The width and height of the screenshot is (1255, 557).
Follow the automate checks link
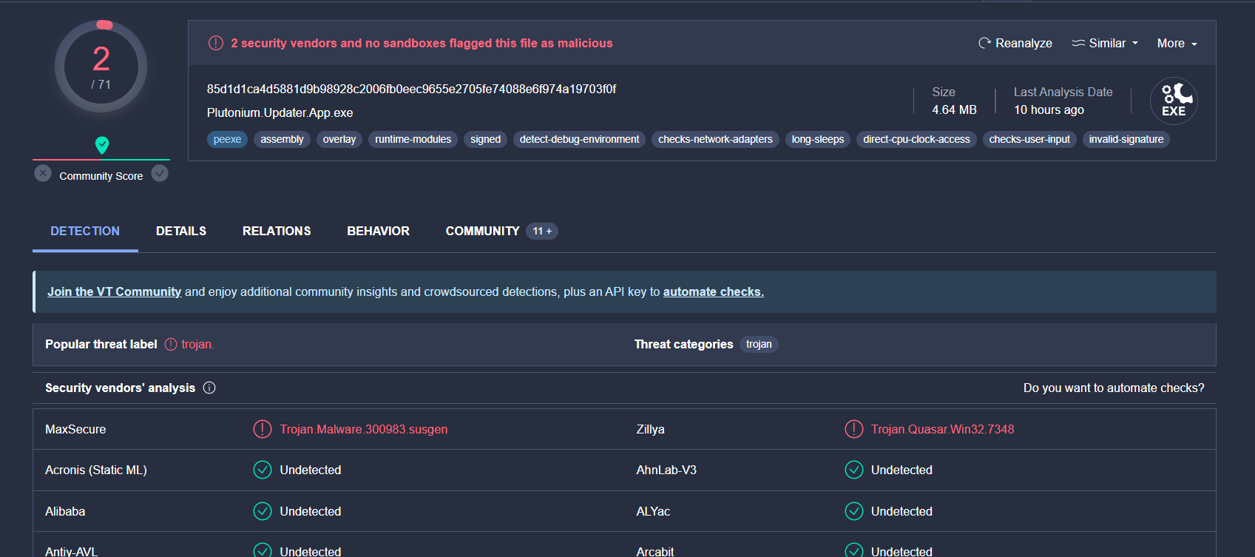pyautogui.click(x=714, y=291)
